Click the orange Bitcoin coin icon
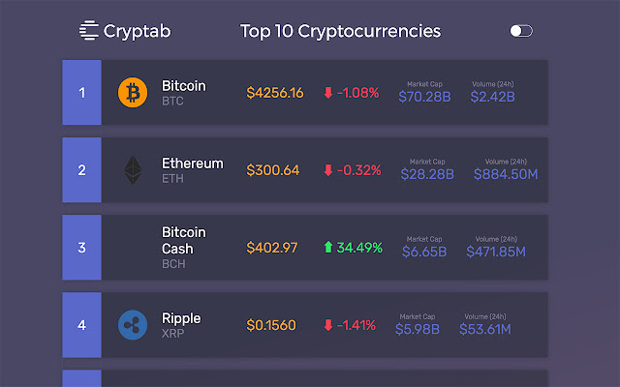 pos(133,93)
